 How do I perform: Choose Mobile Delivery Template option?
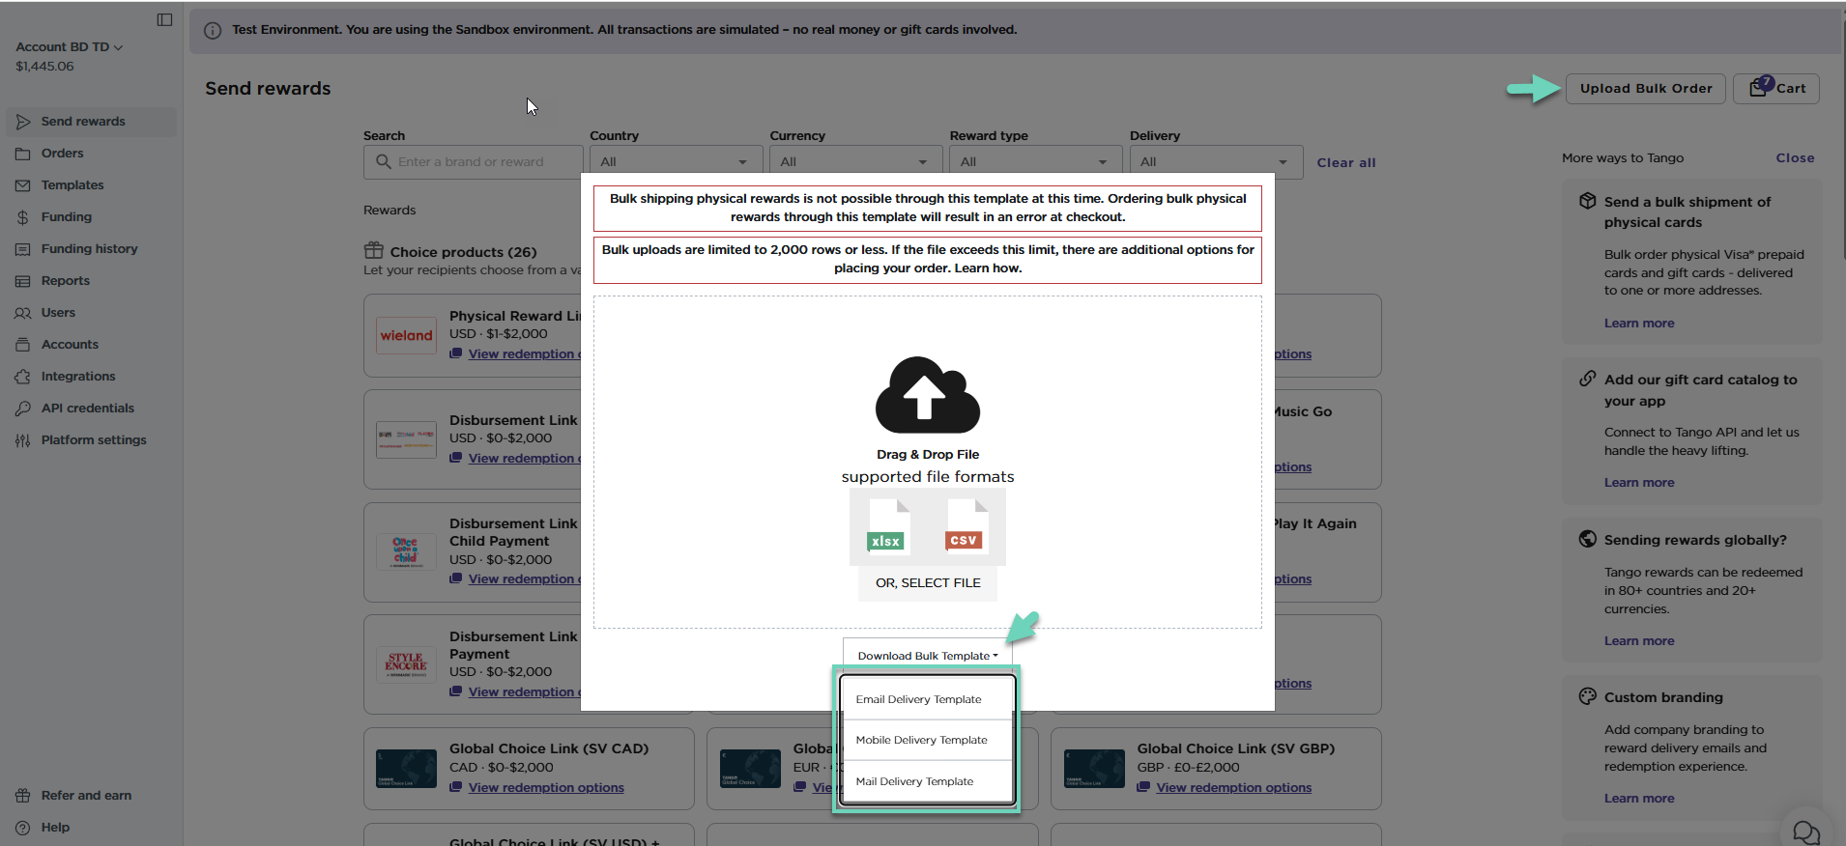[x=921, y=740]
